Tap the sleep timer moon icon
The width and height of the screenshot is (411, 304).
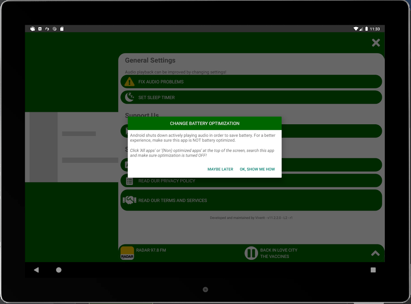(129, 97)
